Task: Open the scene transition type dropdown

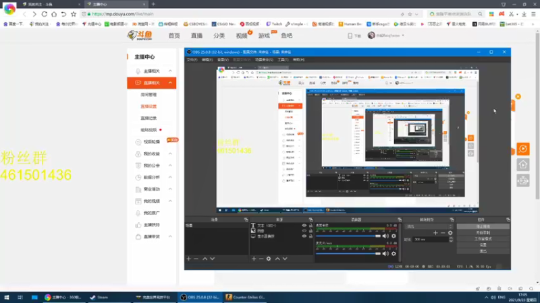Action: click(x=429, y=226)
